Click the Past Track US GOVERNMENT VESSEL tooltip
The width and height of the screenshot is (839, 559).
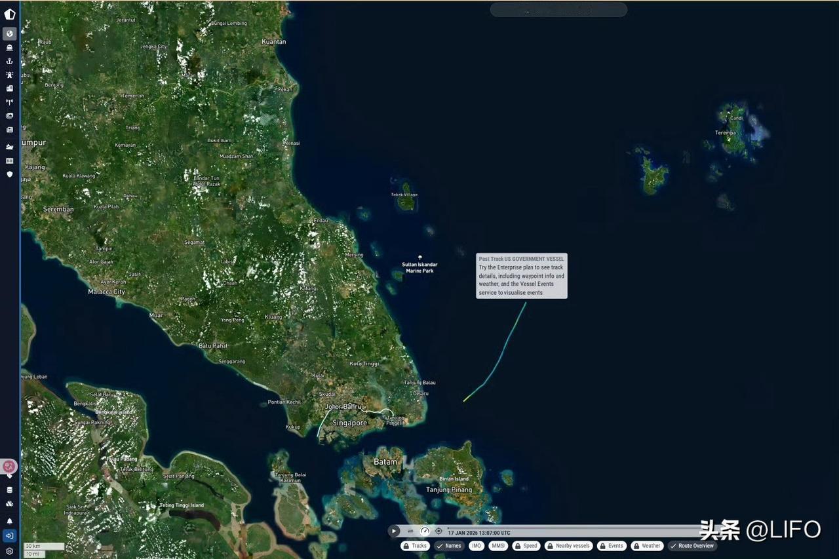click(522, 276)
